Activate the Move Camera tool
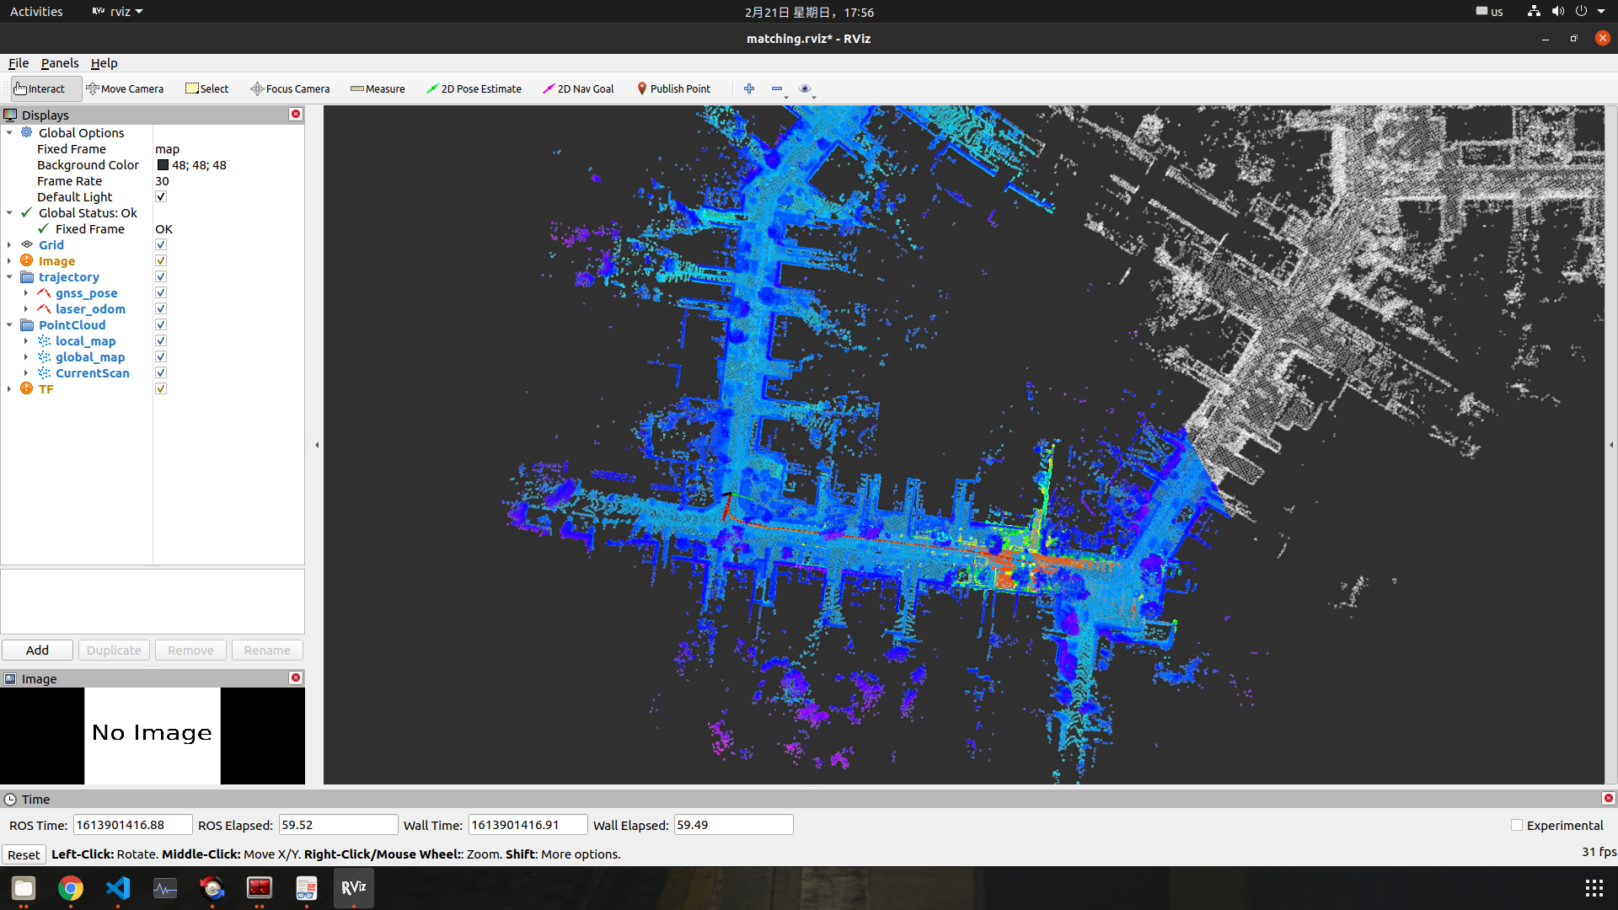This screenshot has height=910, width=1618. 125,88
